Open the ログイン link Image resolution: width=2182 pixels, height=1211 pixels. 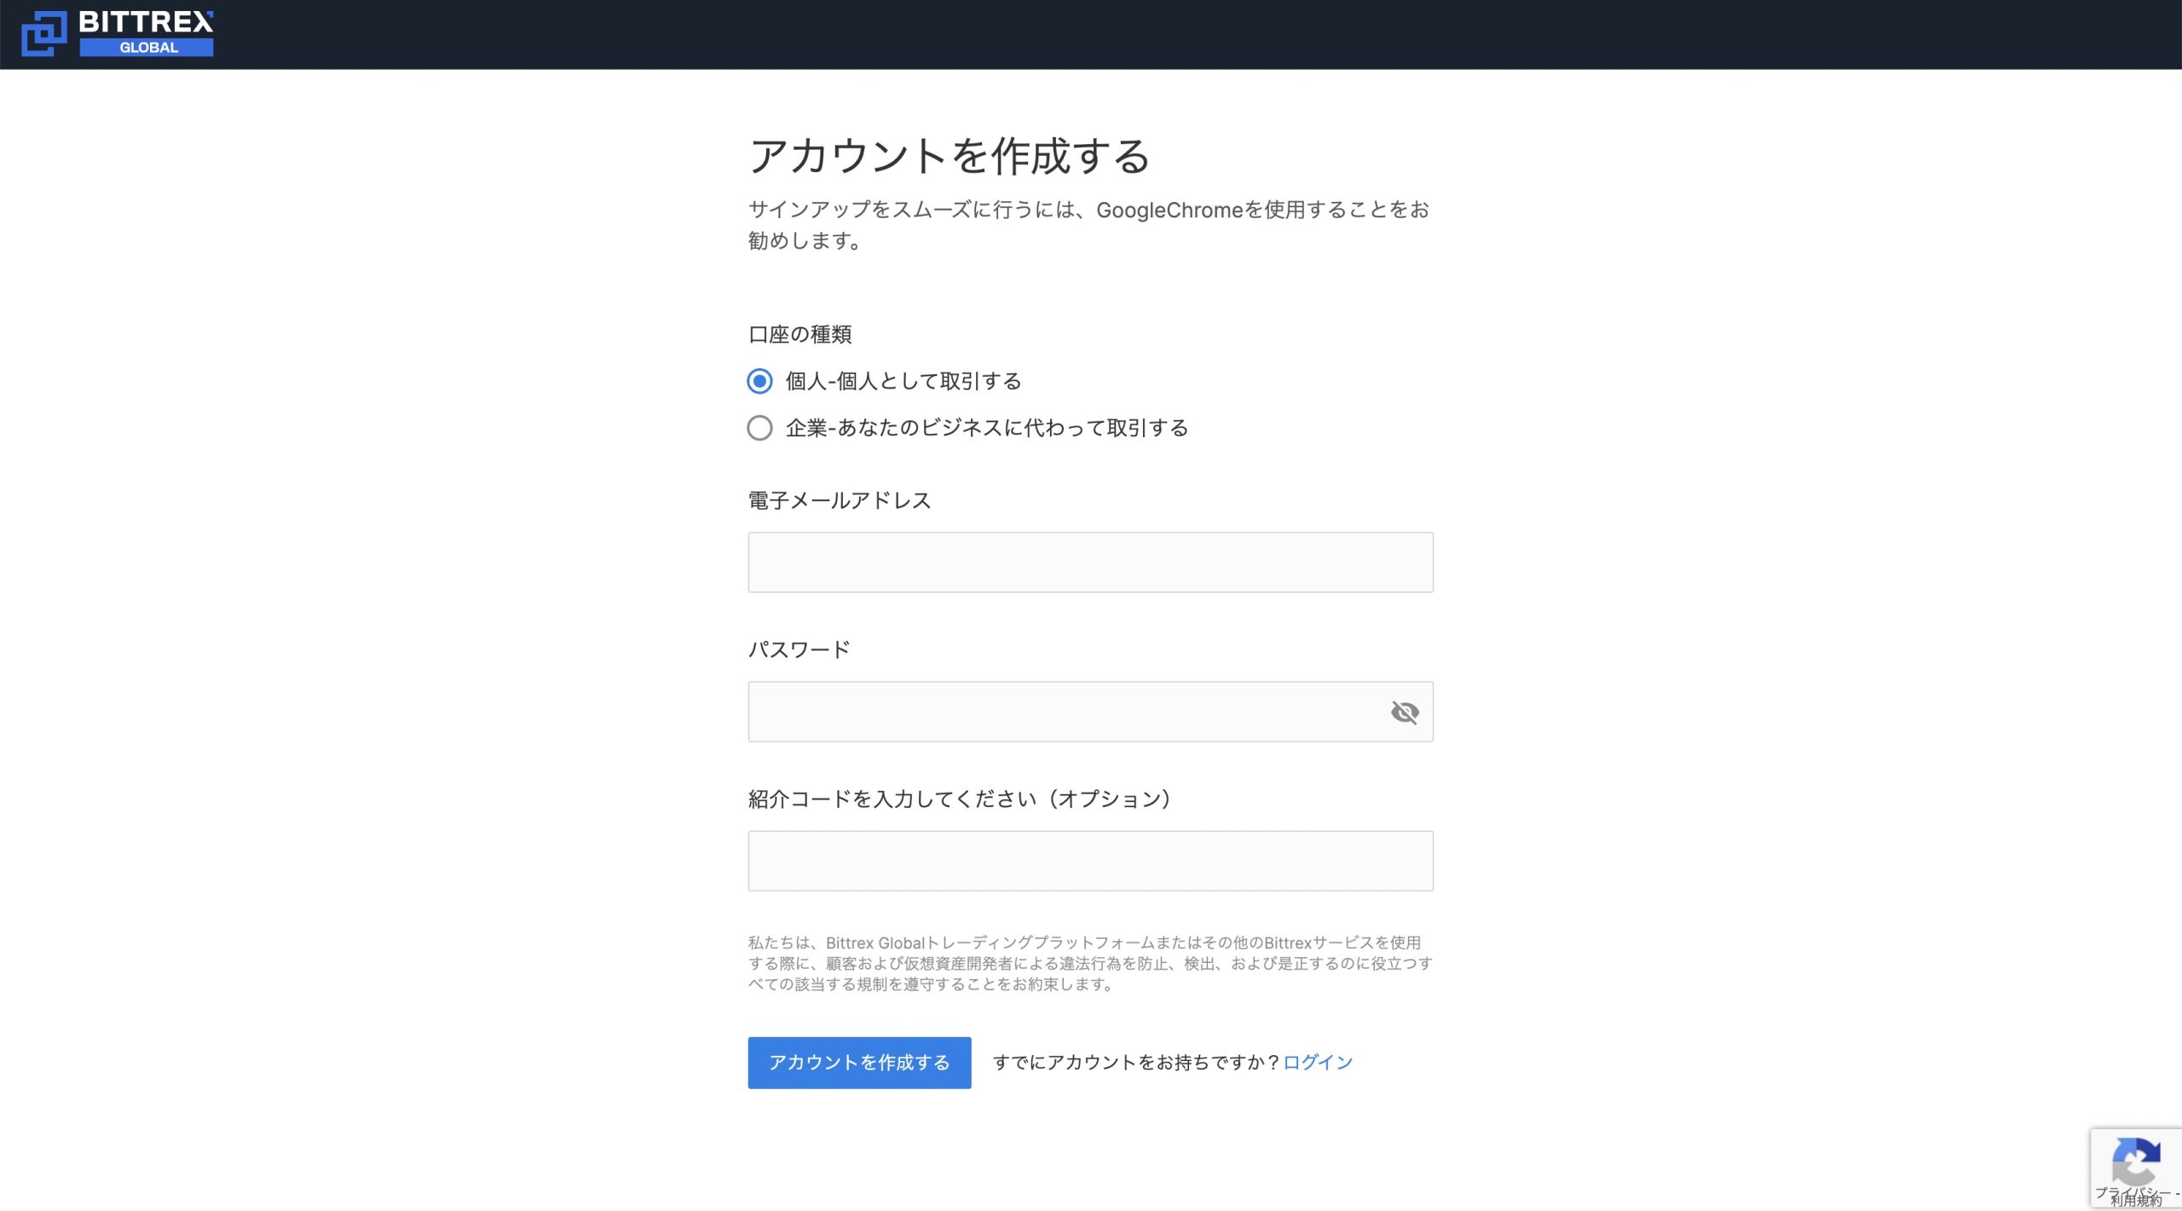tap(1317, 1062)
